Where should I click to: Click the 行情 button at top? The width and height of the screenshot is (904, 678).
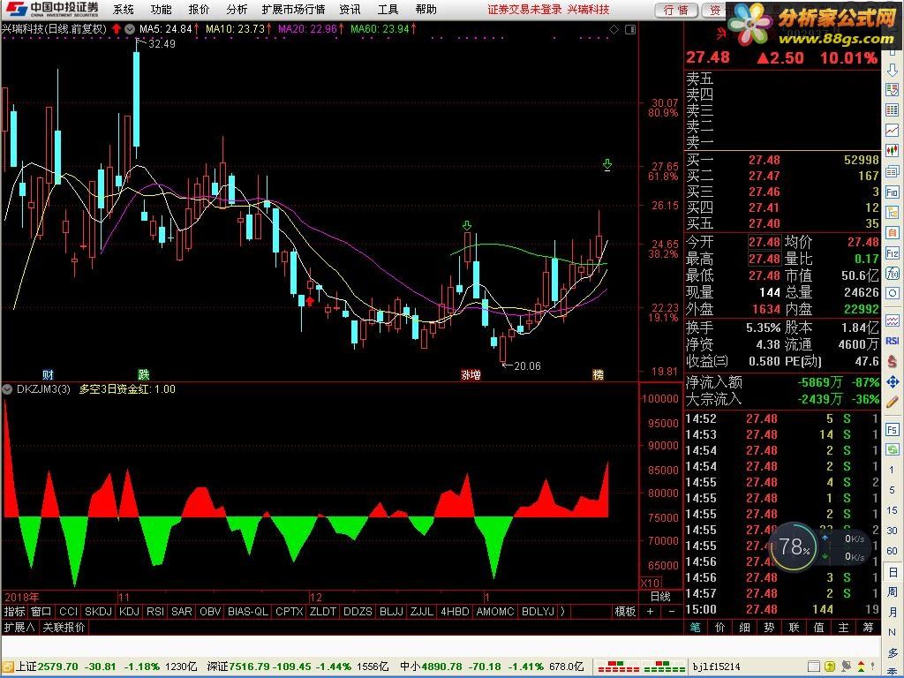675,11
